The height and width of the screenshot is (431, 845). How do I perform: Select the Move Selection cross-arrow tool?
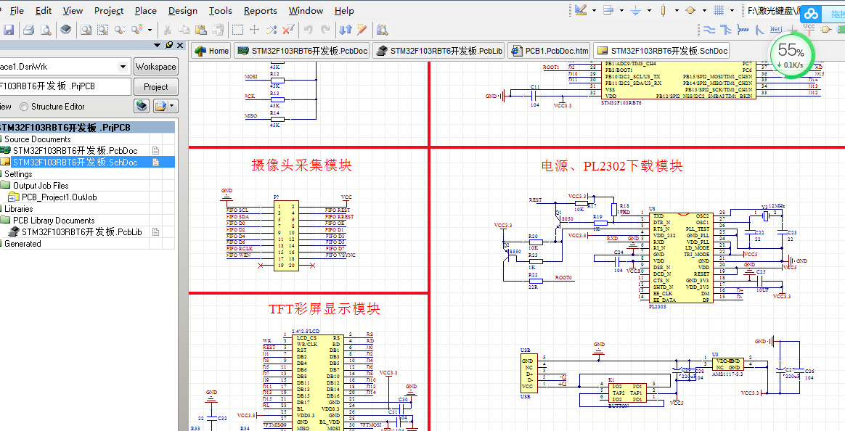coord(254,30)
